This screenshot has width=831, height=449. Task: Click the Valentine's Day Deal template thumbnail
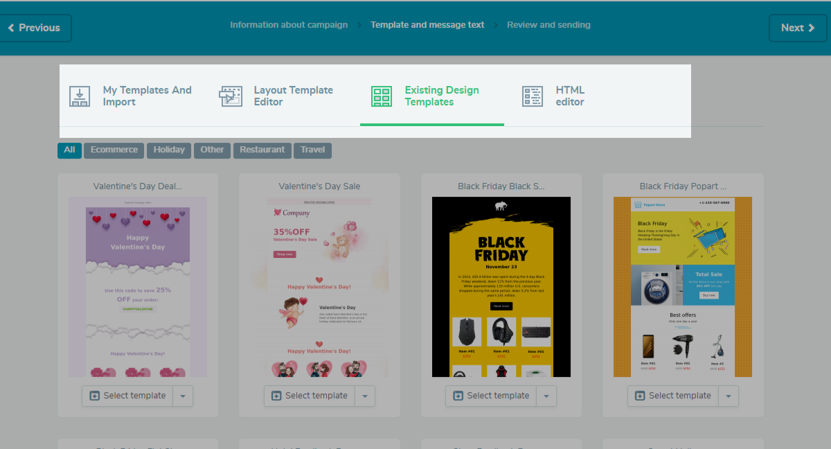pyautogui.click(x=137, y=286)
